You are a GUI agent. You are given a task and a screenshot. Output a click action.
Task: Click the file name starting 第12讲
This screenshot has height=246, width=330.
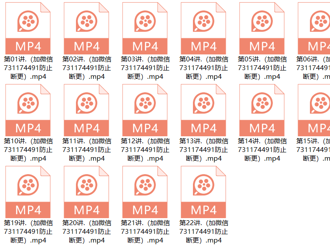[x=145, y=150]
